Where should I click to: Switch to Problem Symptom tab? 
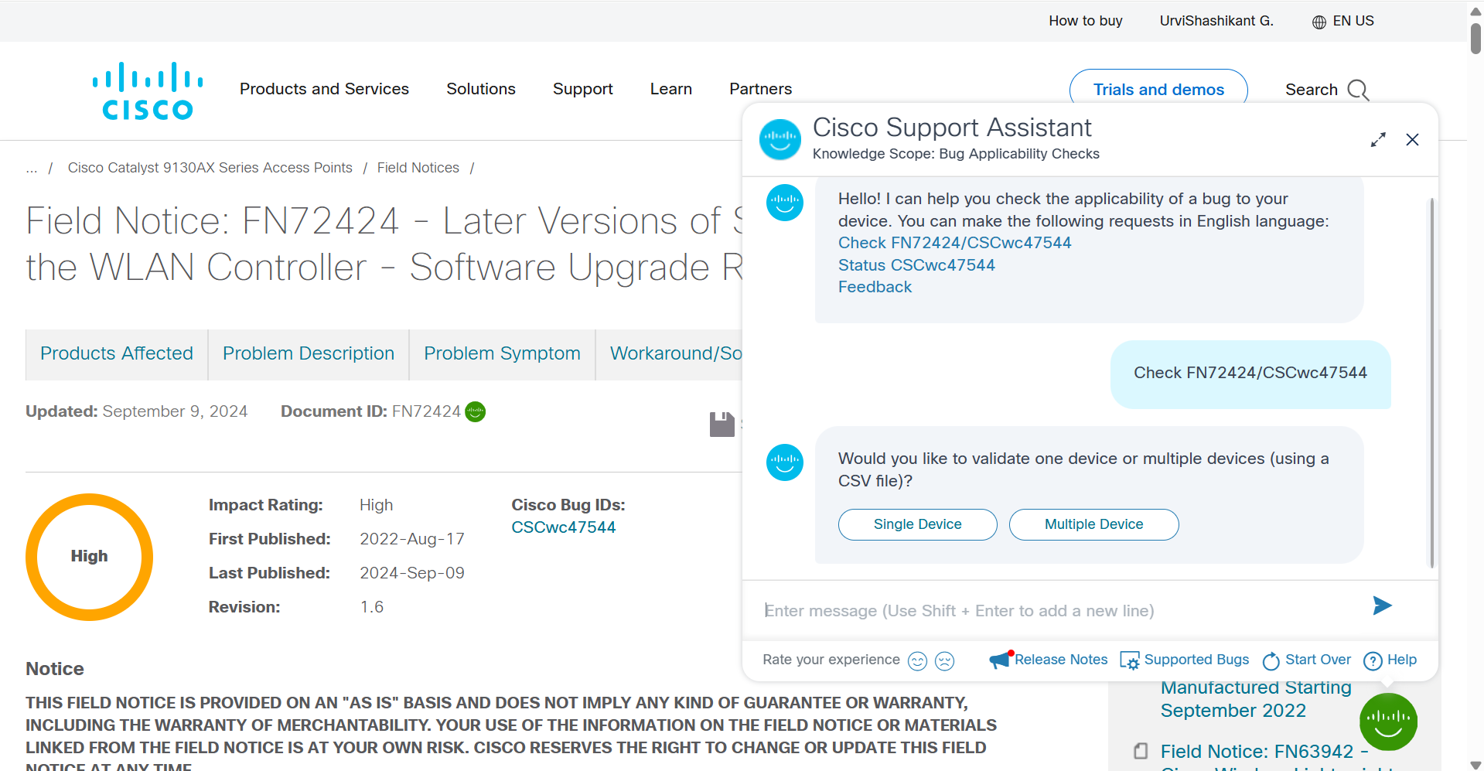point(502,354)
